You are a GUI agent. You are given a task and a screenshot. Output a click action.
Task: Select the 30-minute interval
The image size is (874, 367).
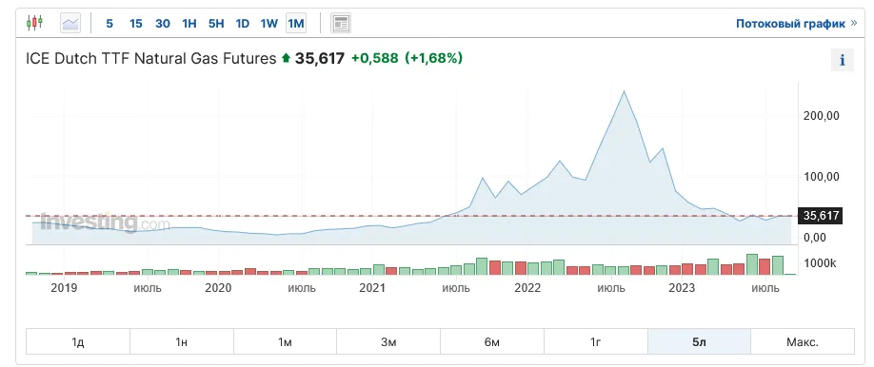[162, 23]
